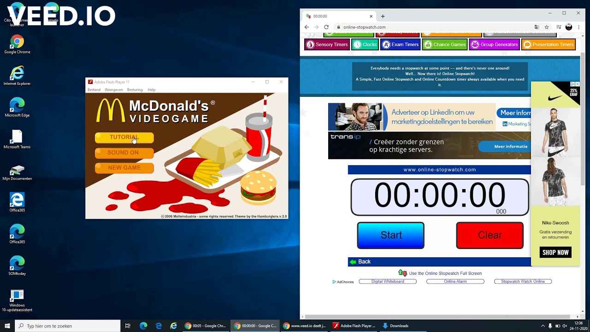Click Meer informatie on transip ad
The width and height of the screenshot is (590, 332).
505,147
